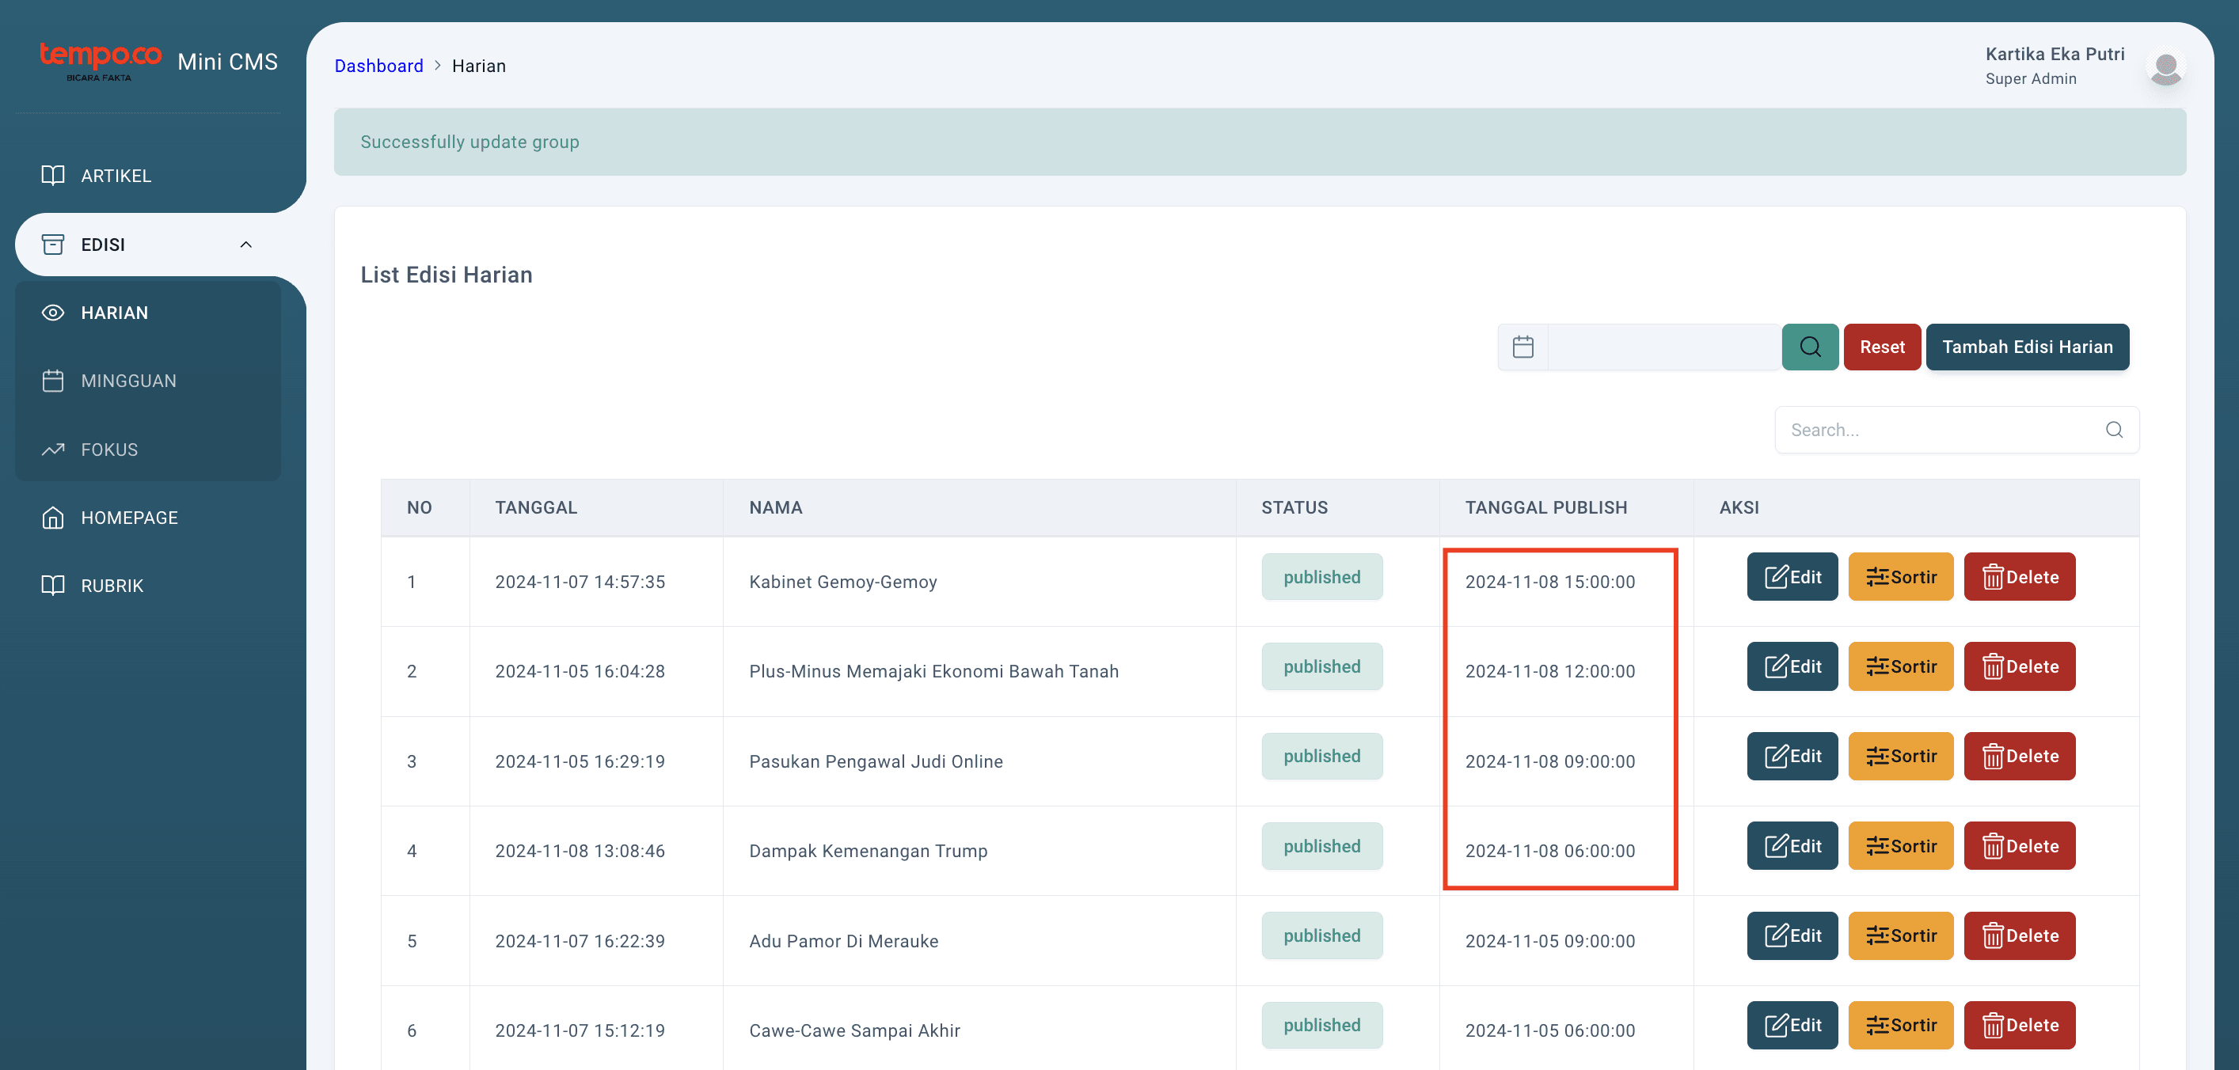
Task: Edit the Kabinet Gemoy-Gemoy row
Action: click(x=1792, y=577)
